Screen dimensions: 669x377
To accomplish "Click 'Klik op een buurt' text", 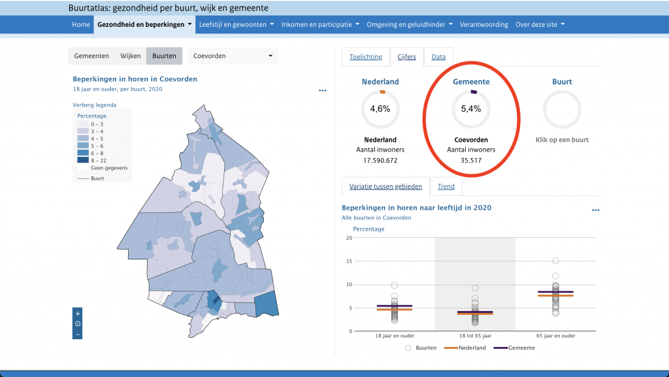I will point(562,140).
